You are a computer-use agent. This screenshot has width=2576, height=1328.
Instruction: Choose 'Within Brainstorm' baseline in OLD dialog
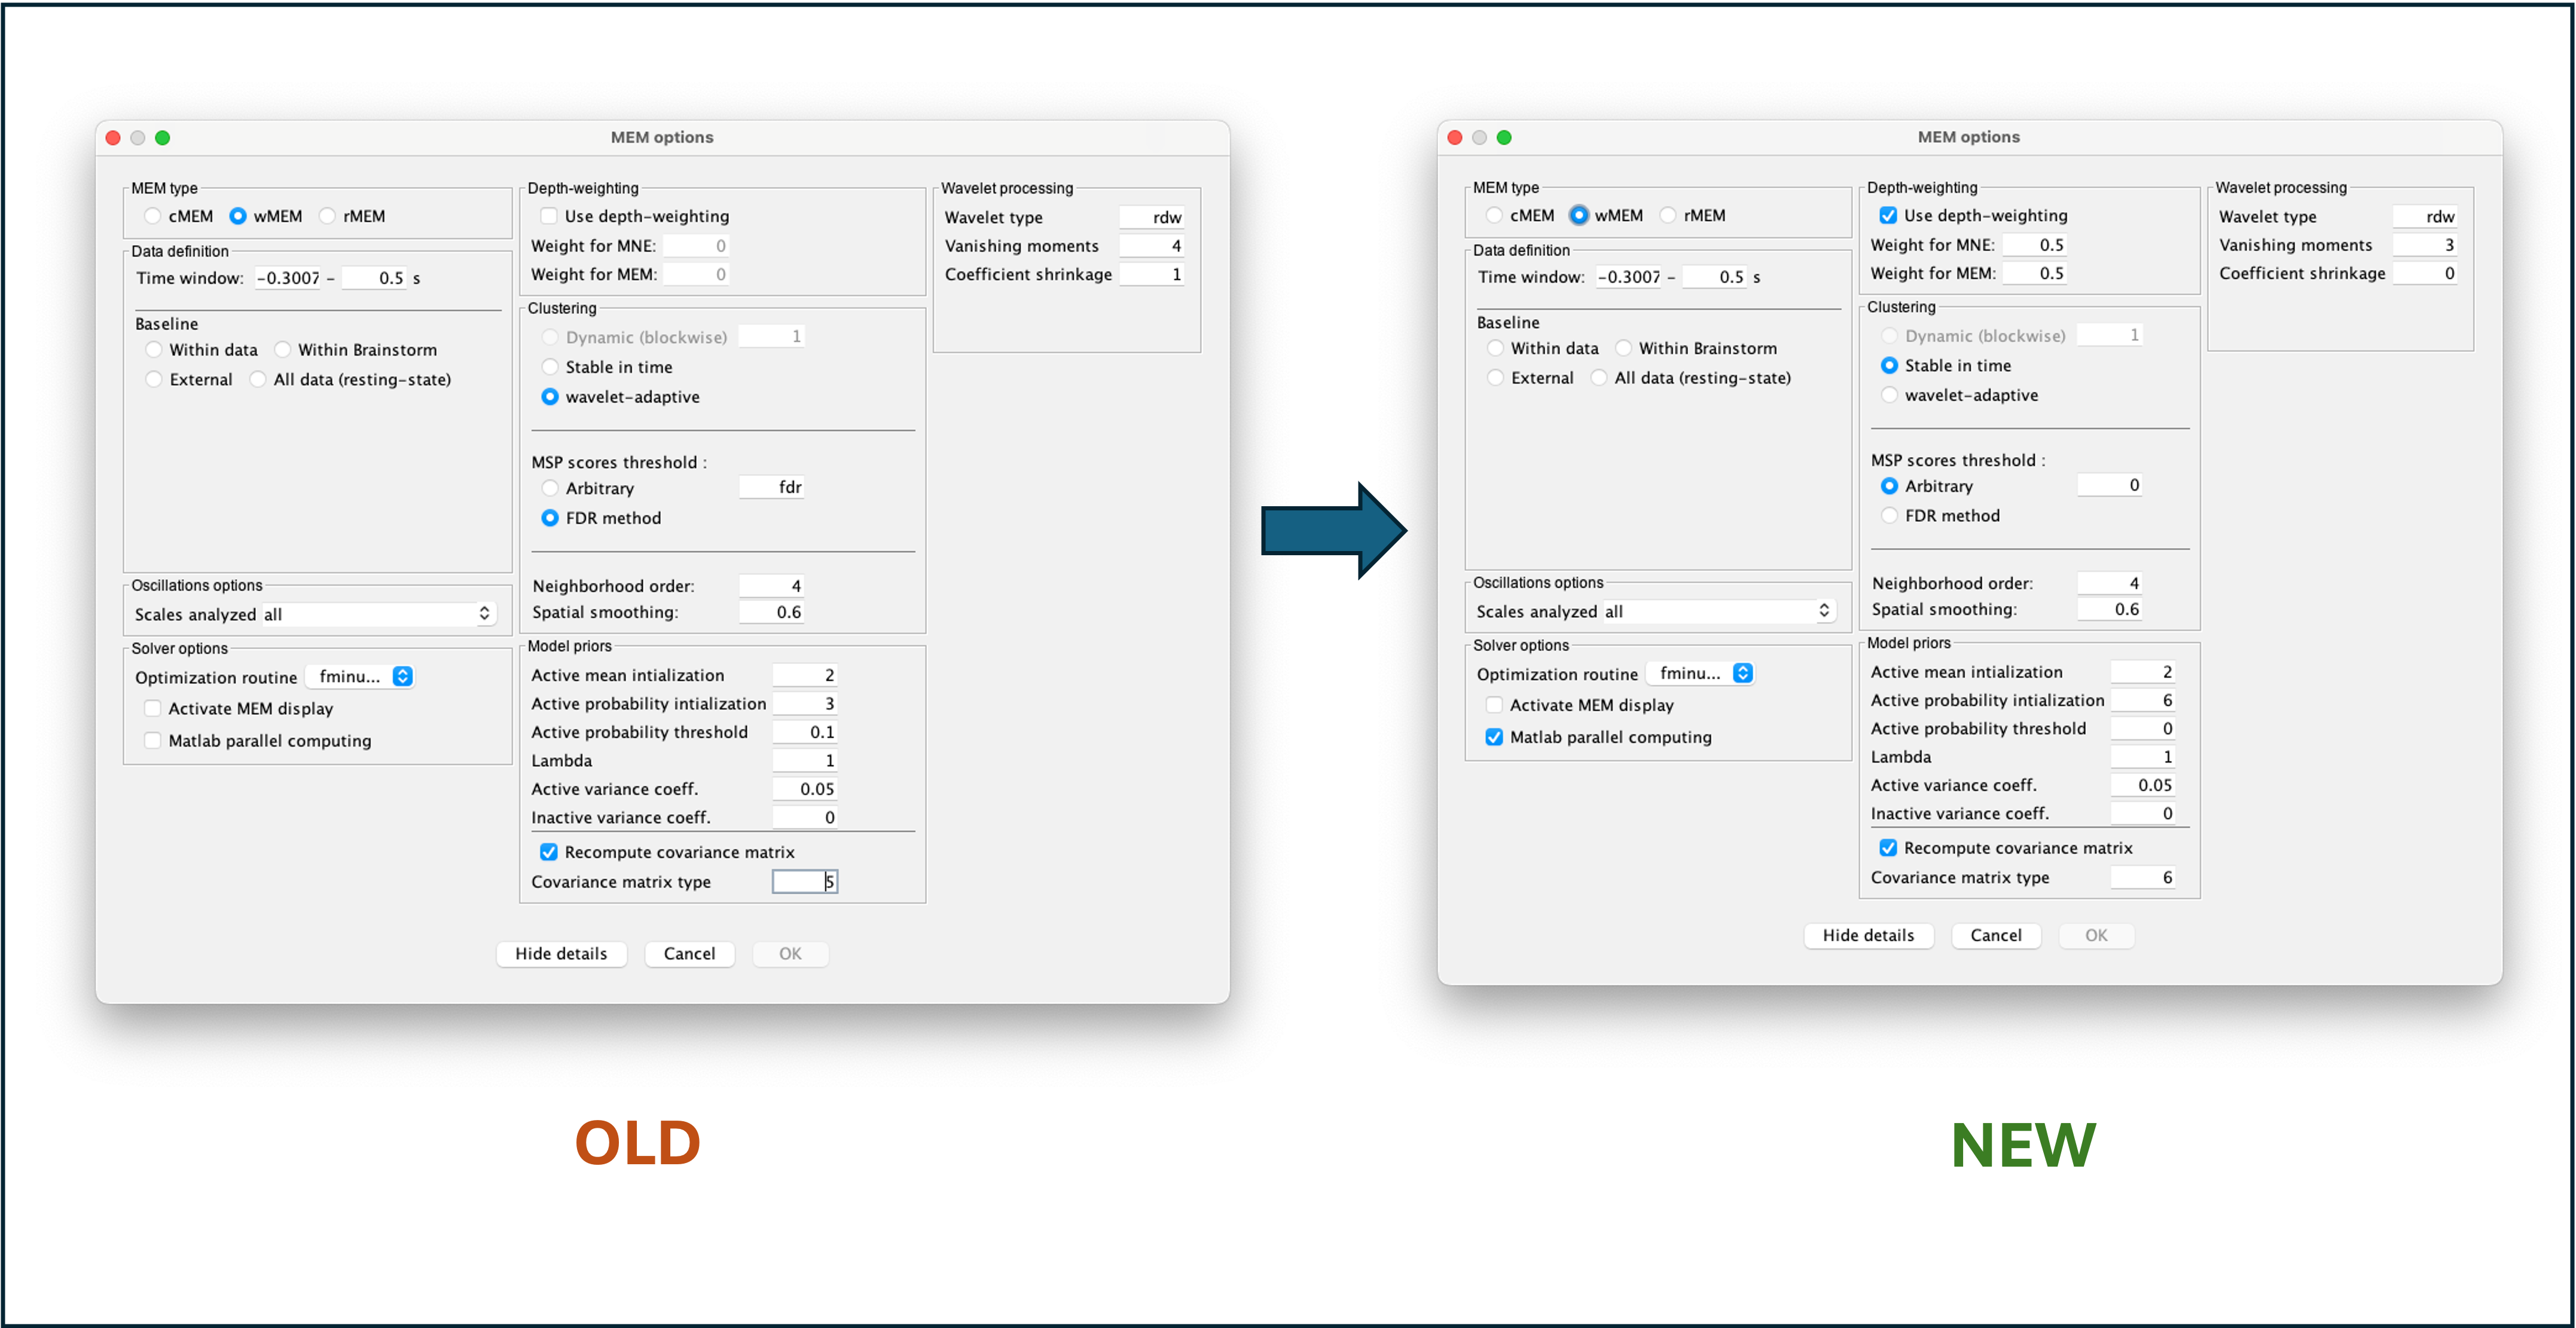(x=283, y=350)
